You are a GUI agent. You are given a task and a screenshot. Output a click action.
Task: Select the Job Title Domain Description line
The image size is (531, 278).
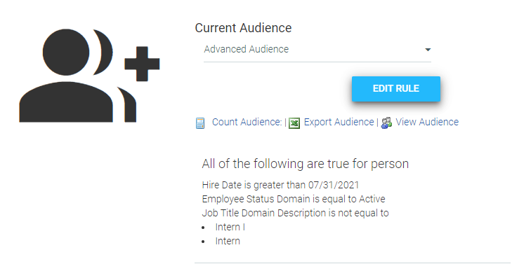tap(295, 213)
